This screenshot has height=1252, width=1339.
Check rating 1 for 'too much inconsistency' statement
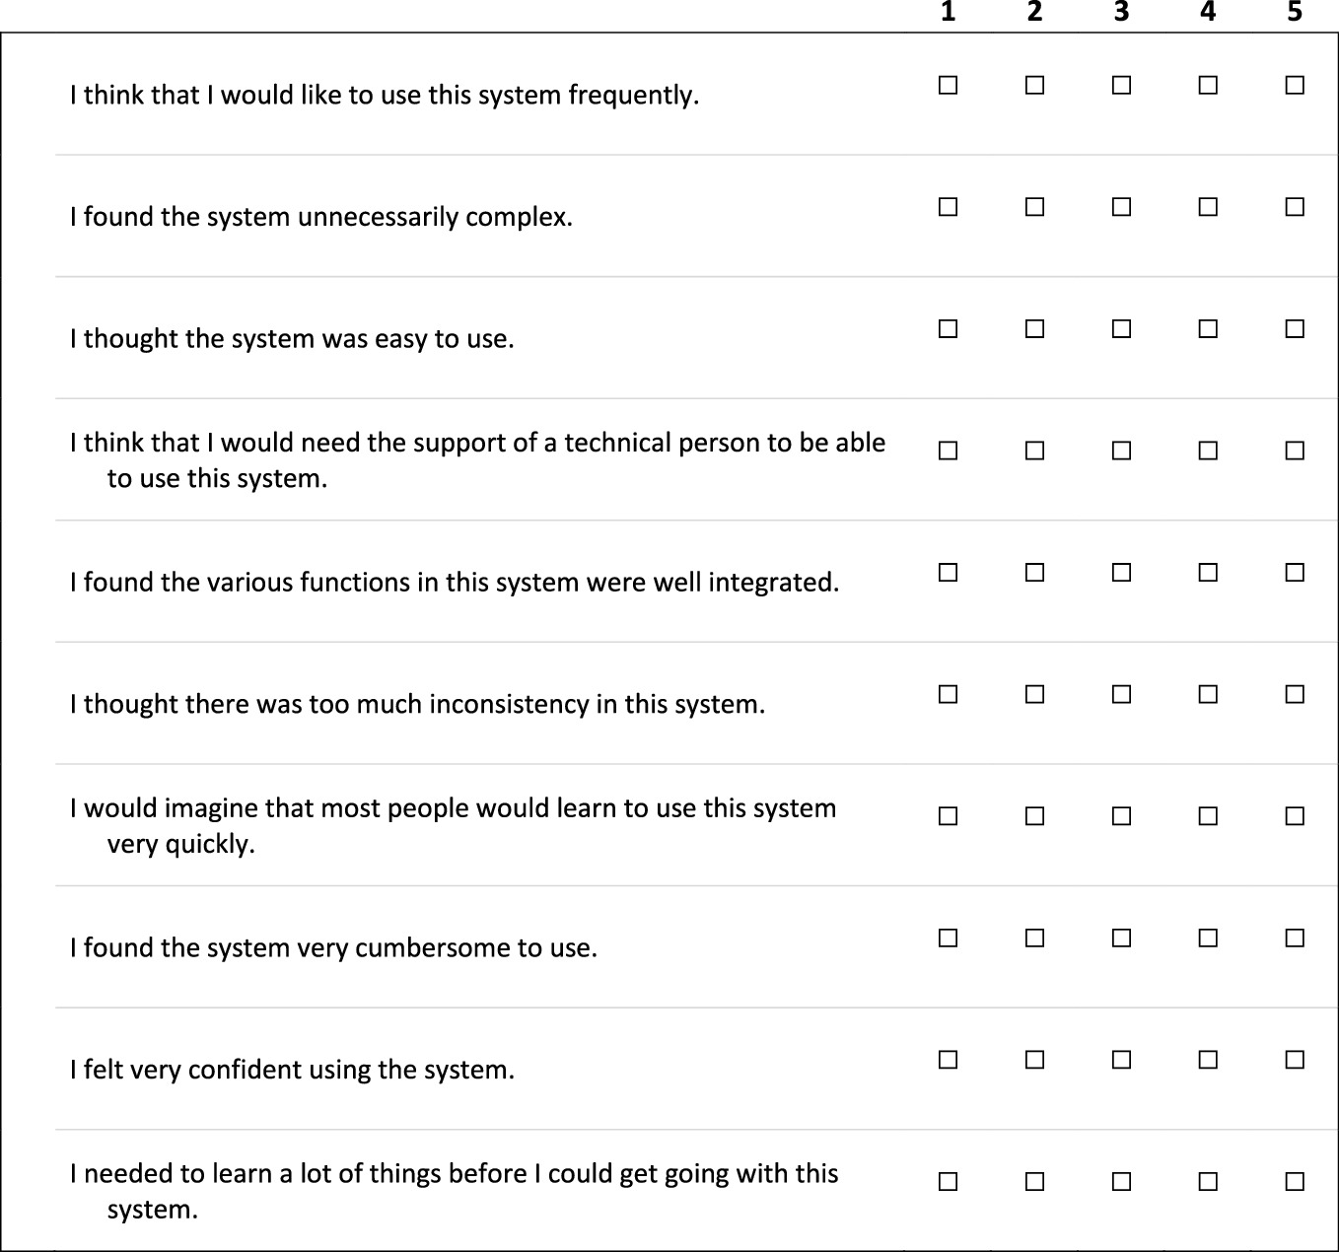tap(948, 694)
